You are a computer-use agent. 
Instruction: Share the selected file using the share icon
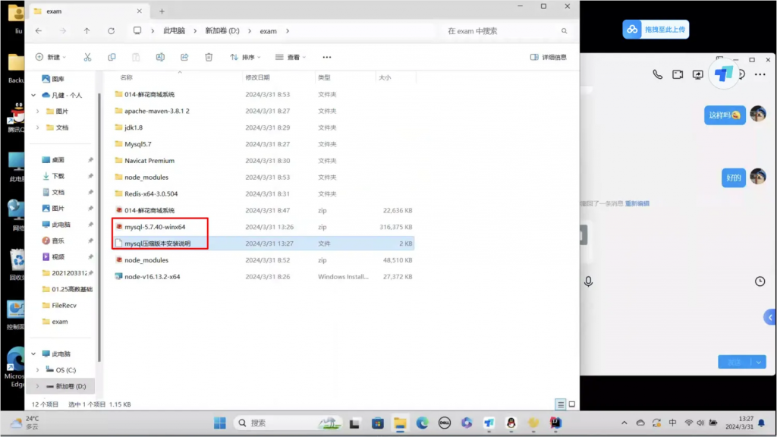(183, 57)
